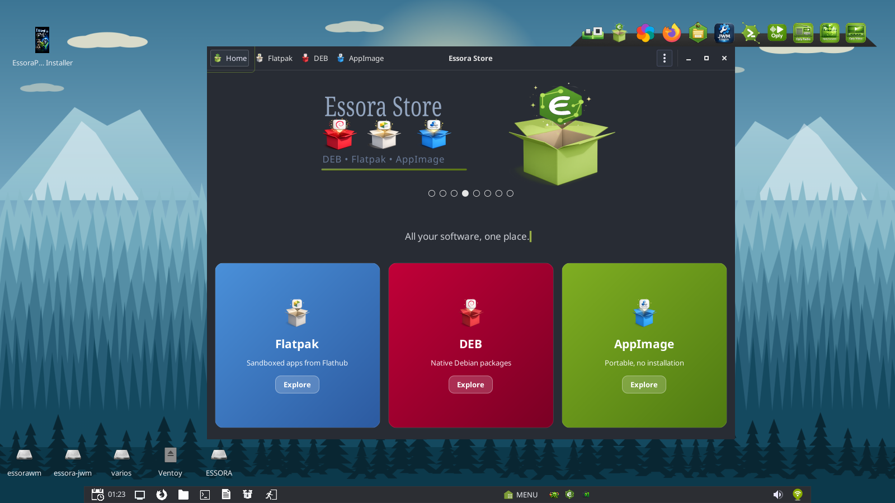Viewport: 895px width, 503px height.
Task: Open the terminal icon in the taskbar
Action: pos(205,495)
